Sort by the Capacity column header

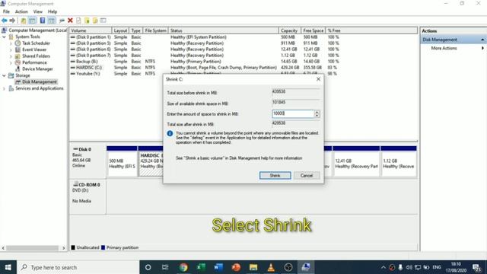289,30
